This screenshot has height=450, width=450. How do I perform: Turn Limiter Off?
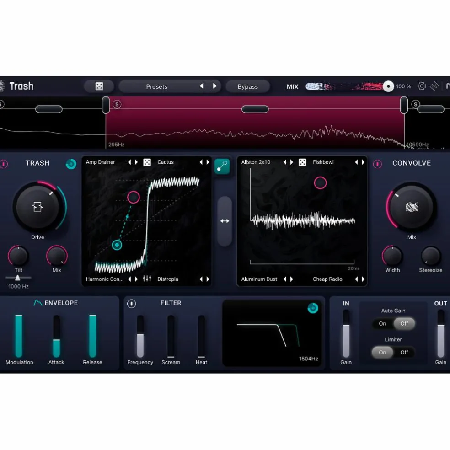[404, 352]
